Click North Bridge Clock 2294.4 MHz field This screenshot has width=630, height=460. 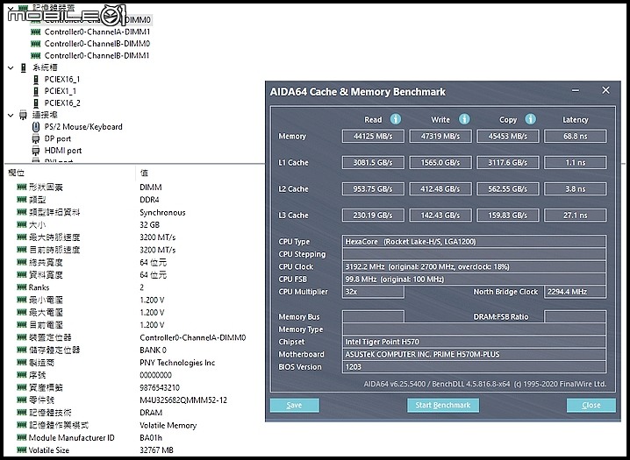[x=576, y=292]
